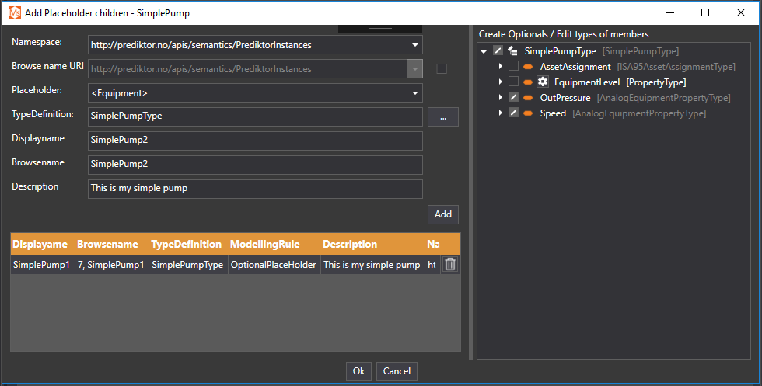Click the orange tag icon next to OutPressure
The image size is (762, 386).
(528, 98)
